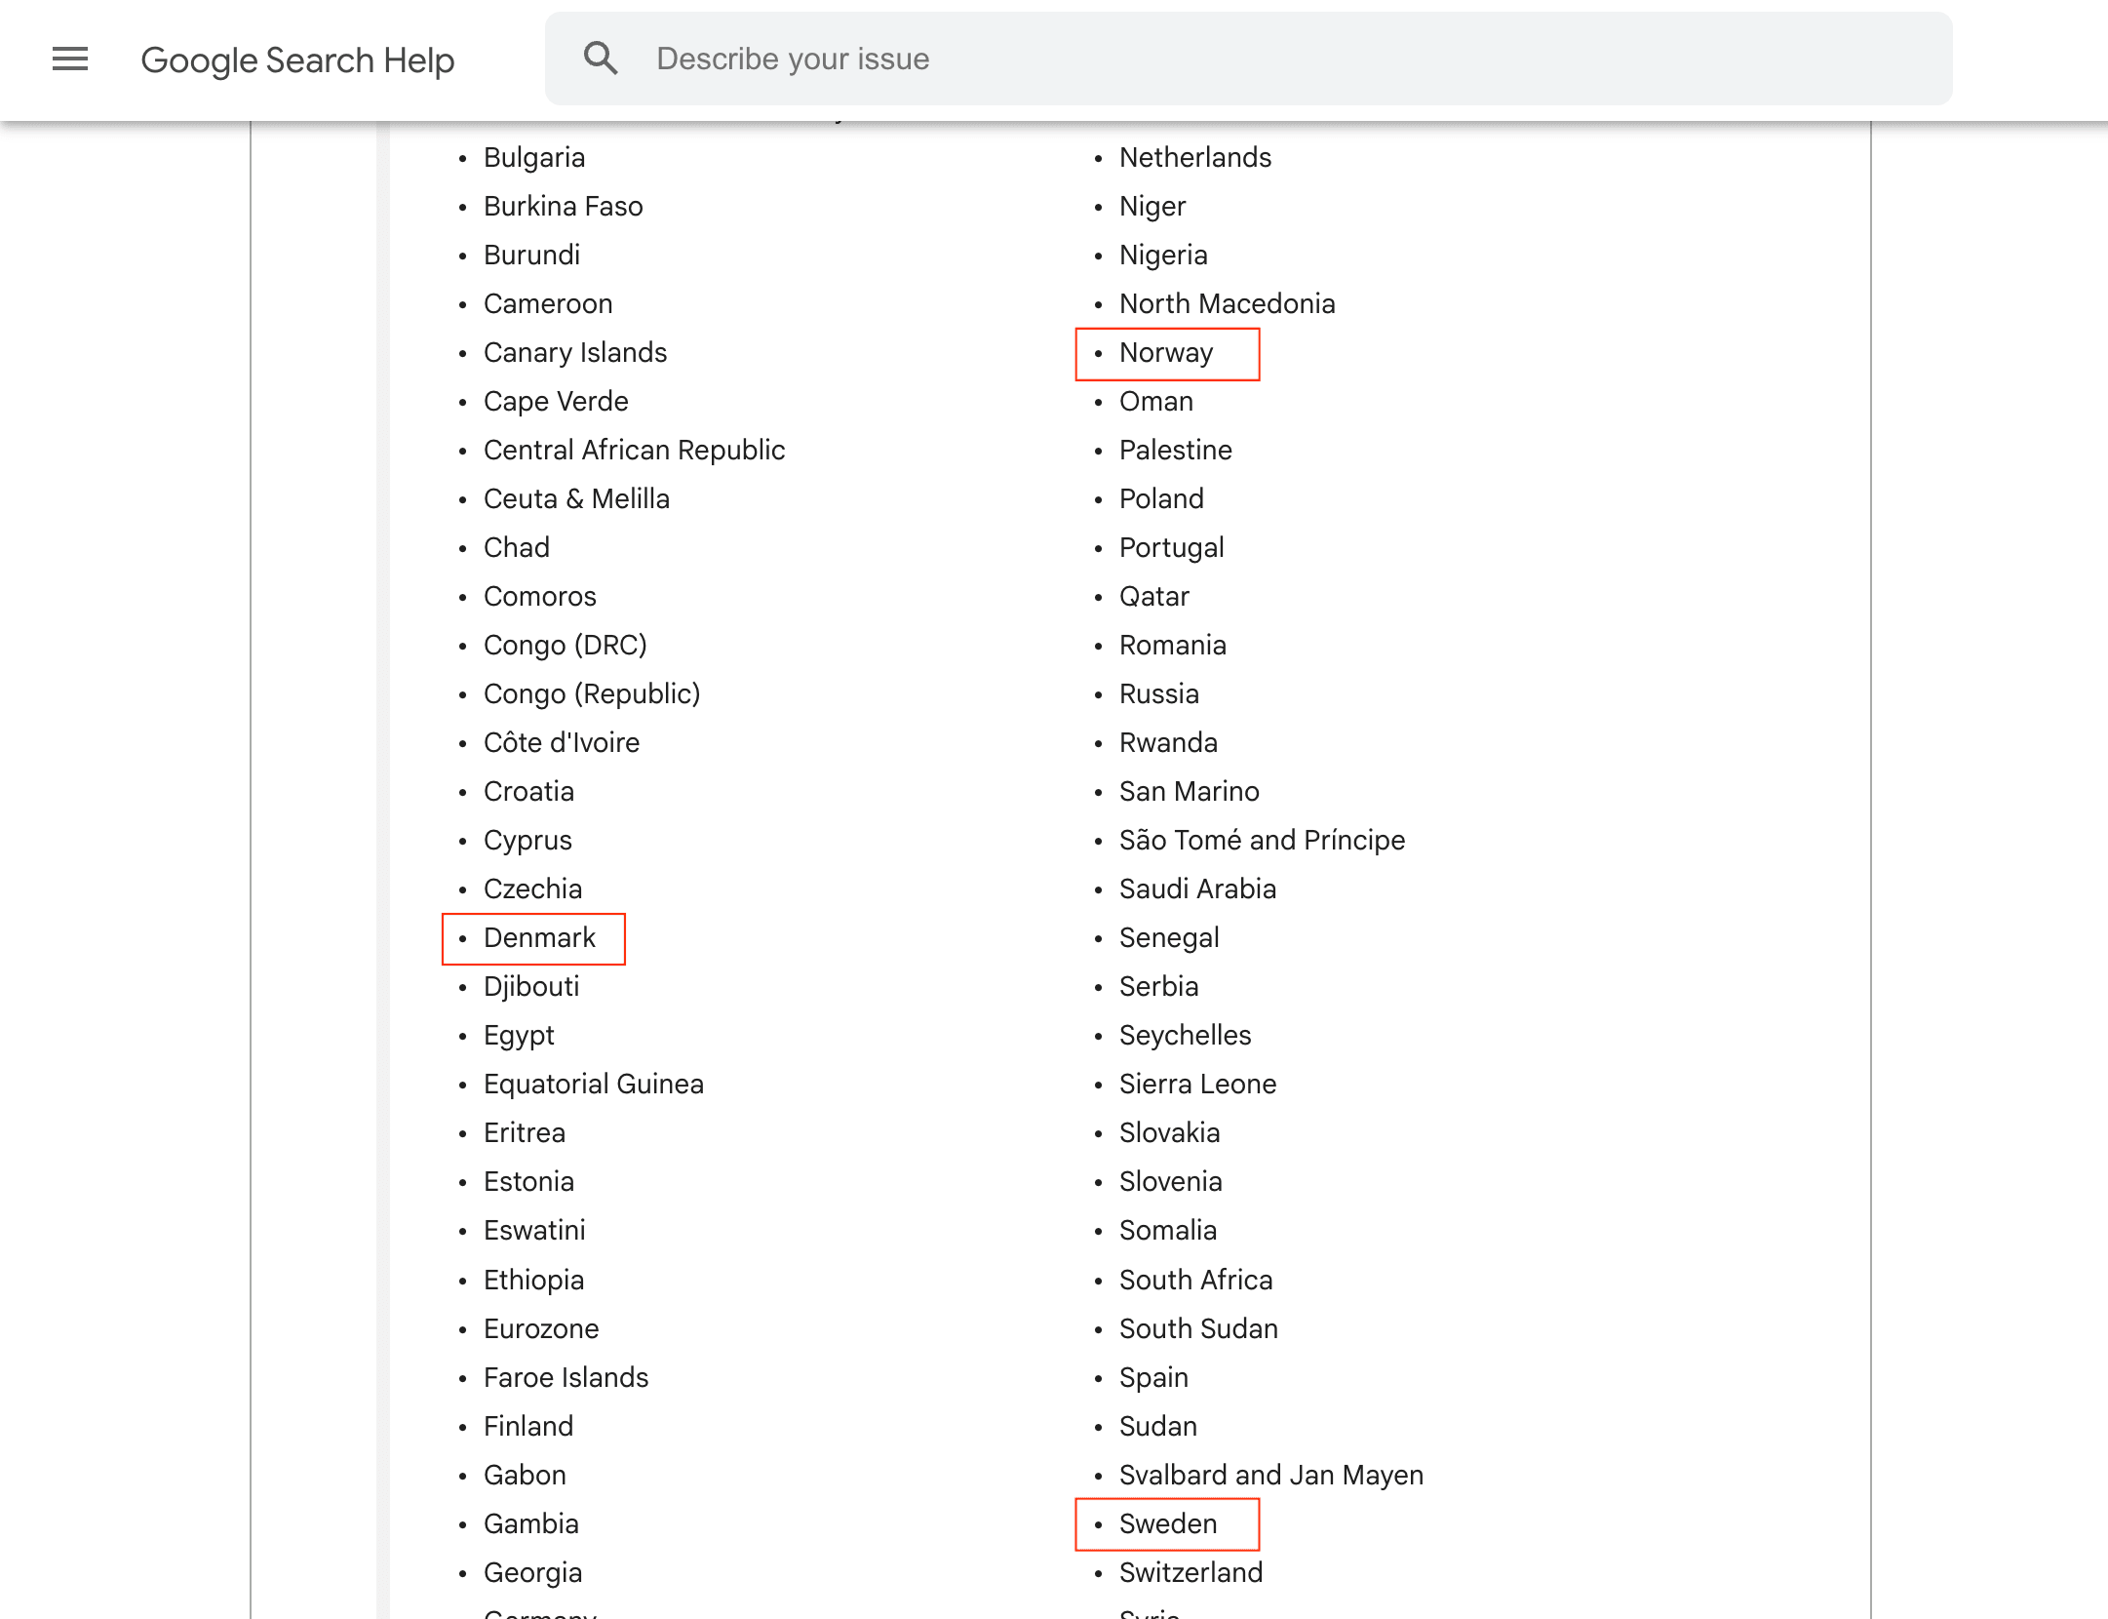The image size is (2108, 1619).
Task: Click the search magnifier icon
Action: click(601, 59)
